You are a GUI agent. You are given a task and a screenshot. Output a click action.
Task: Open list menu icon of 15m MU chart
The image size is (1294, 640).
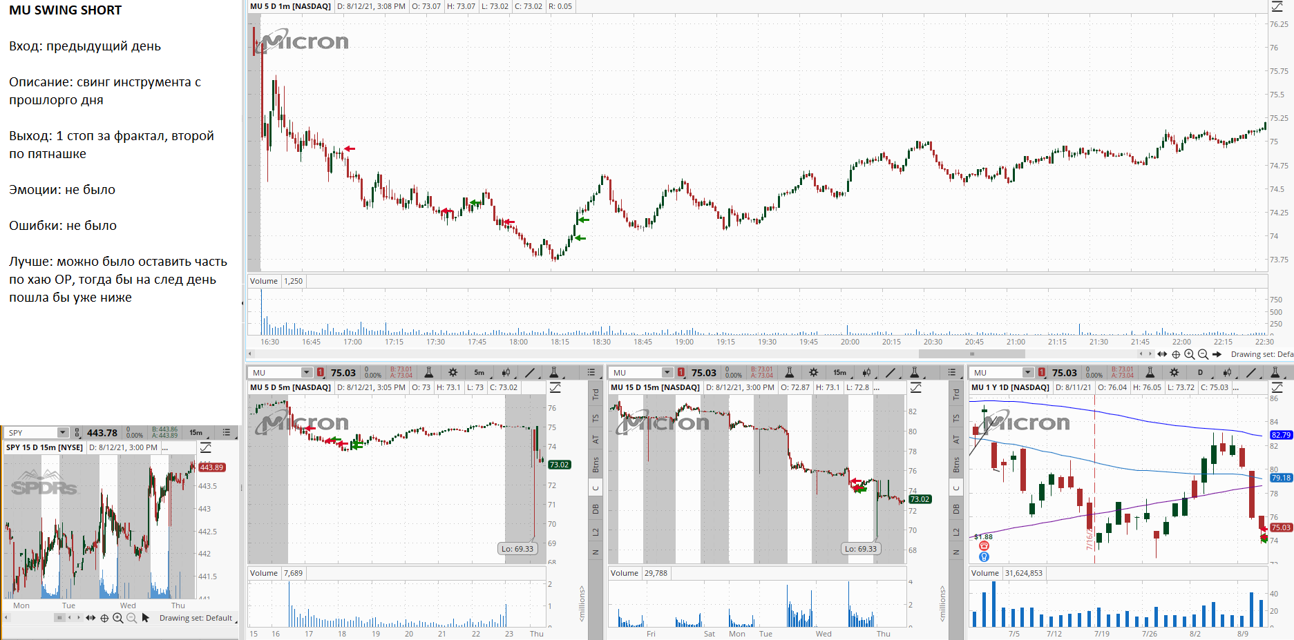point(952,373)
